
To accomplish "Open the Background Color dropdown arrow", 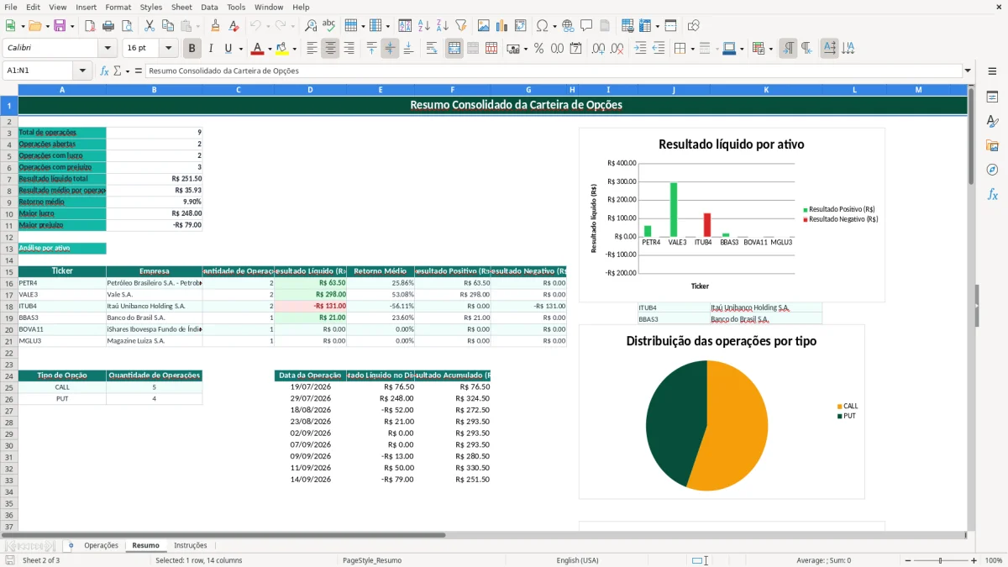I will 295,49.
